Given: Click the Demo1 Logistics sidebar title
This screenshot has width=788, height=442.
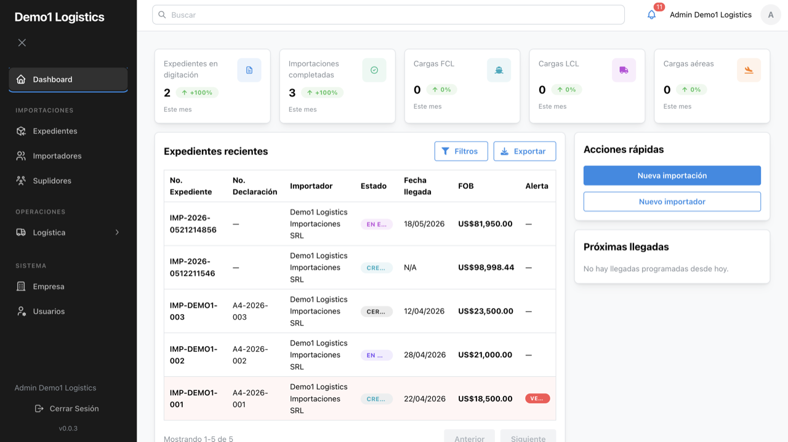Looking at the screenshot, I should point(60,17).
